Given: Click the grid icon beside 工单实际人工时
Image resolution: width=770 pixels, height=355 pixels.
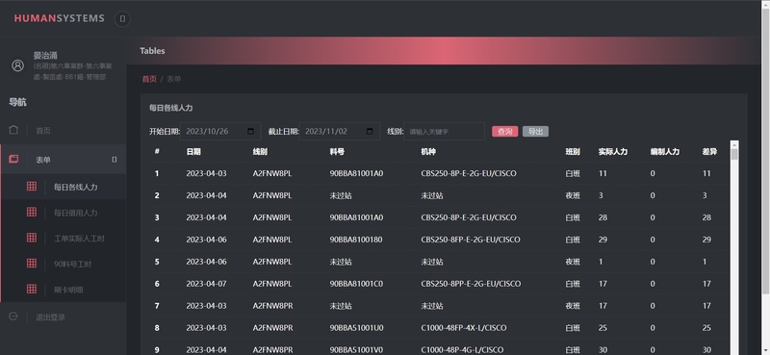Looking at the screenshot, I should 32,238.
